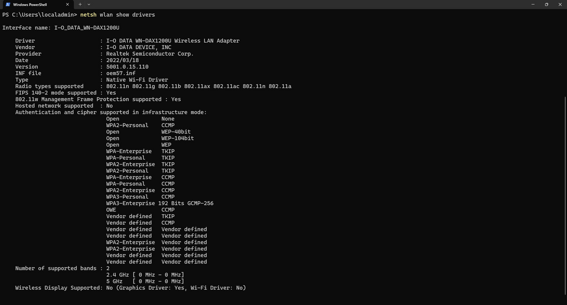Open a new terminal tab with the plus button
Image resolution: width=567 pixels, height=305 pixels.
click(x=80, y=4)
